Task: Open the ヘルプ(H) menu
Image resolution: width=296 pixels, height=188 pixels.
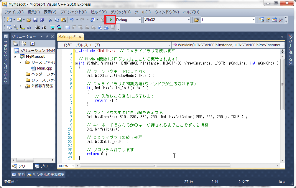Action: tap(191, 12)
